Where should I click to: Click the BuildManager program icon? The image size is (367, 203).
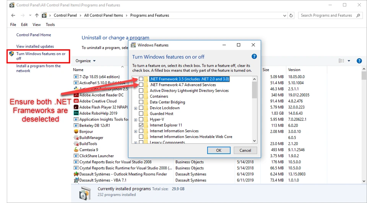coord(76,138)
